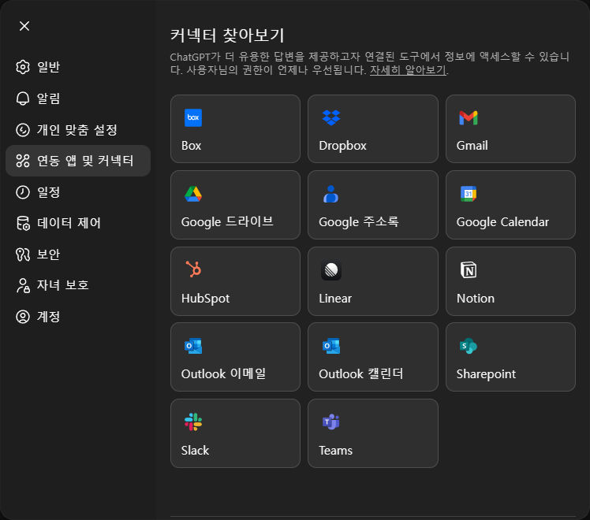Open 데이터 제어 settings
The width and height of the screenshot is (590, 520).
coord(78,223)
